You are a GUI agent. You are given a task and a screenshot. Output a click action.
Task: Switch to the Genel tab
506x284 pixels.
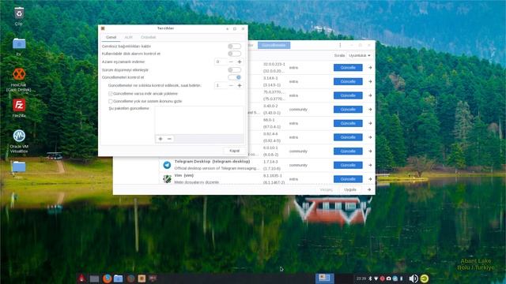click(111, 37)
